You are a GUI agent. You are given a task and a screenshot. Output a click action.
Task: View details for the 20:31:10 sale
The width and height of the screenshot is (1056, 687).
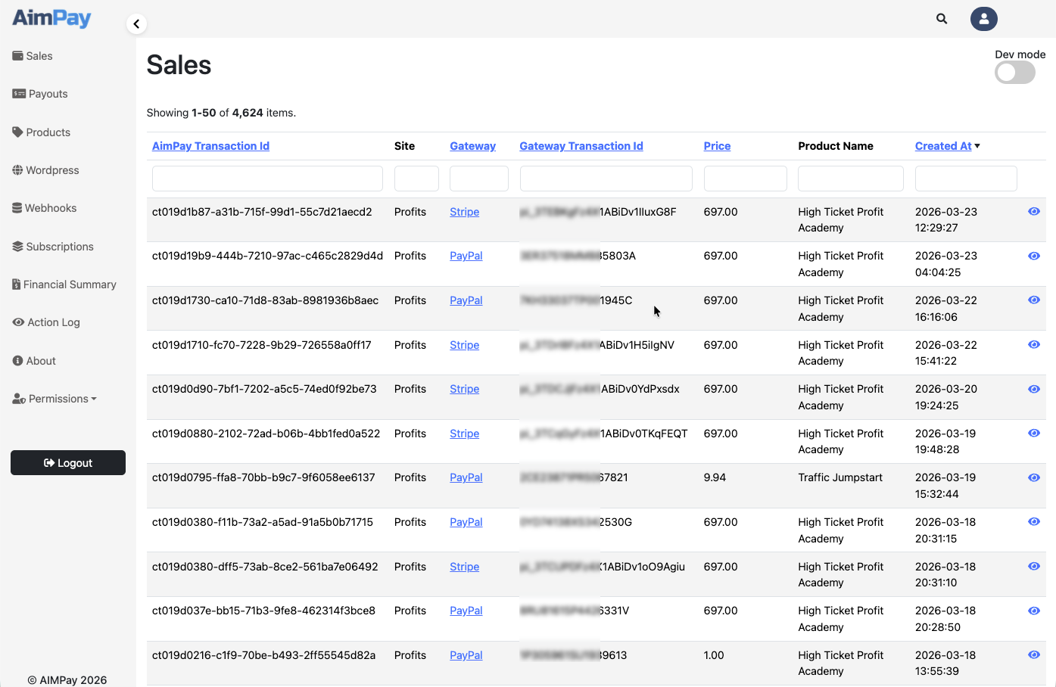[1034, 567]
